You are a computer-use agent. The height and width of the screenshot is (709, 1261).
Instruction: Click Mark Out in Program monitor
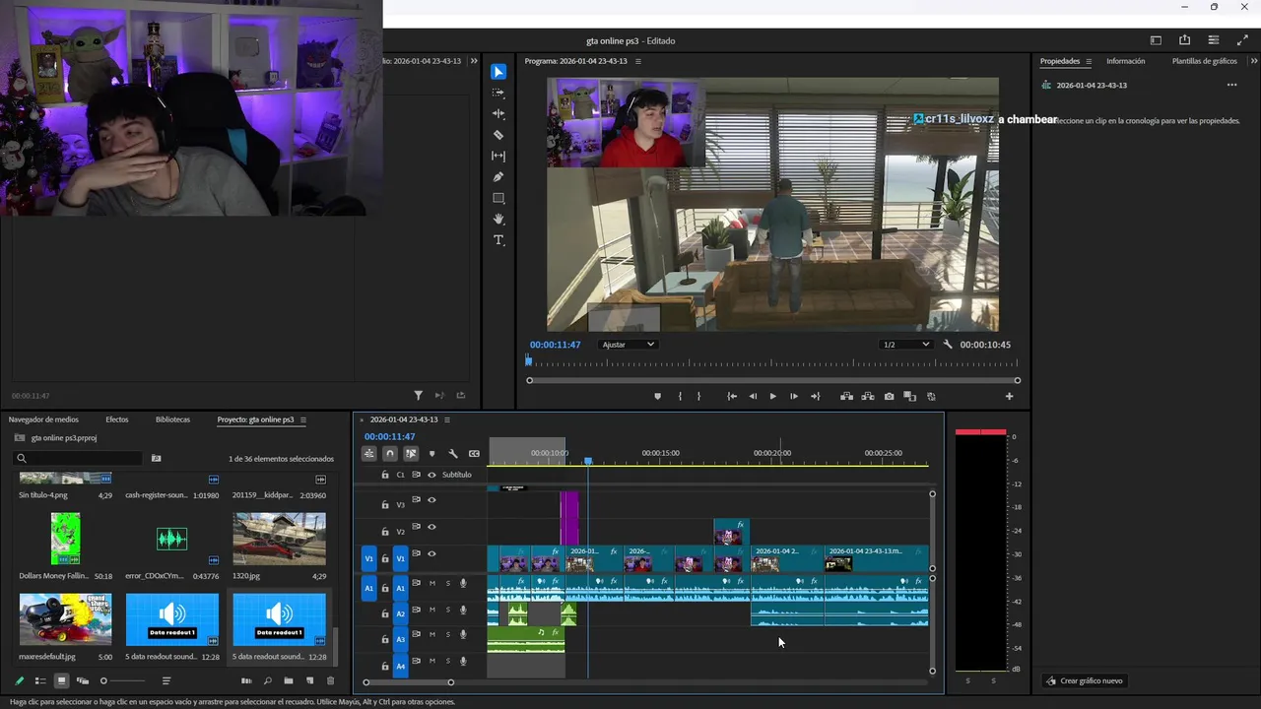[699, 396]
